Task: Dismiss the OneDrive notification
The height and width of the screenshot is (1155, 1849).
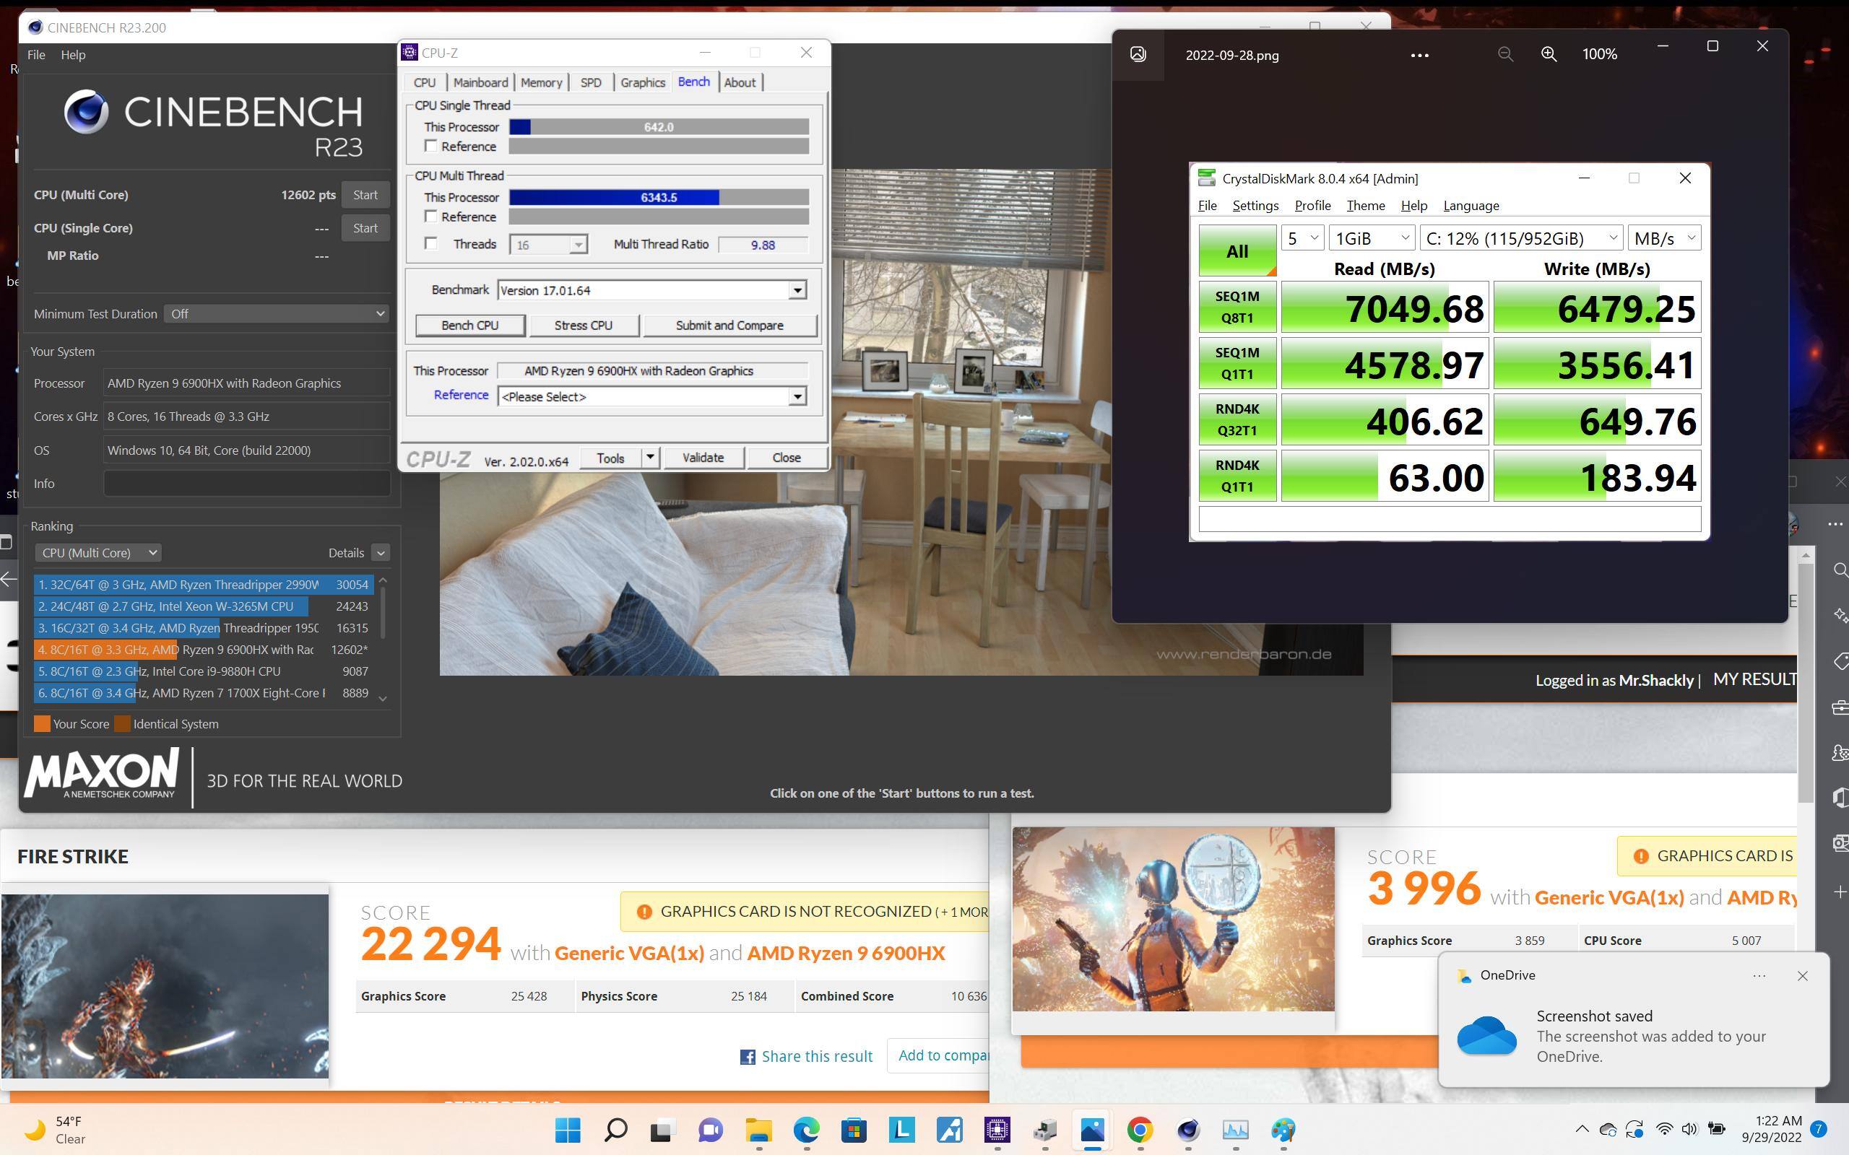Action: 1802,975
